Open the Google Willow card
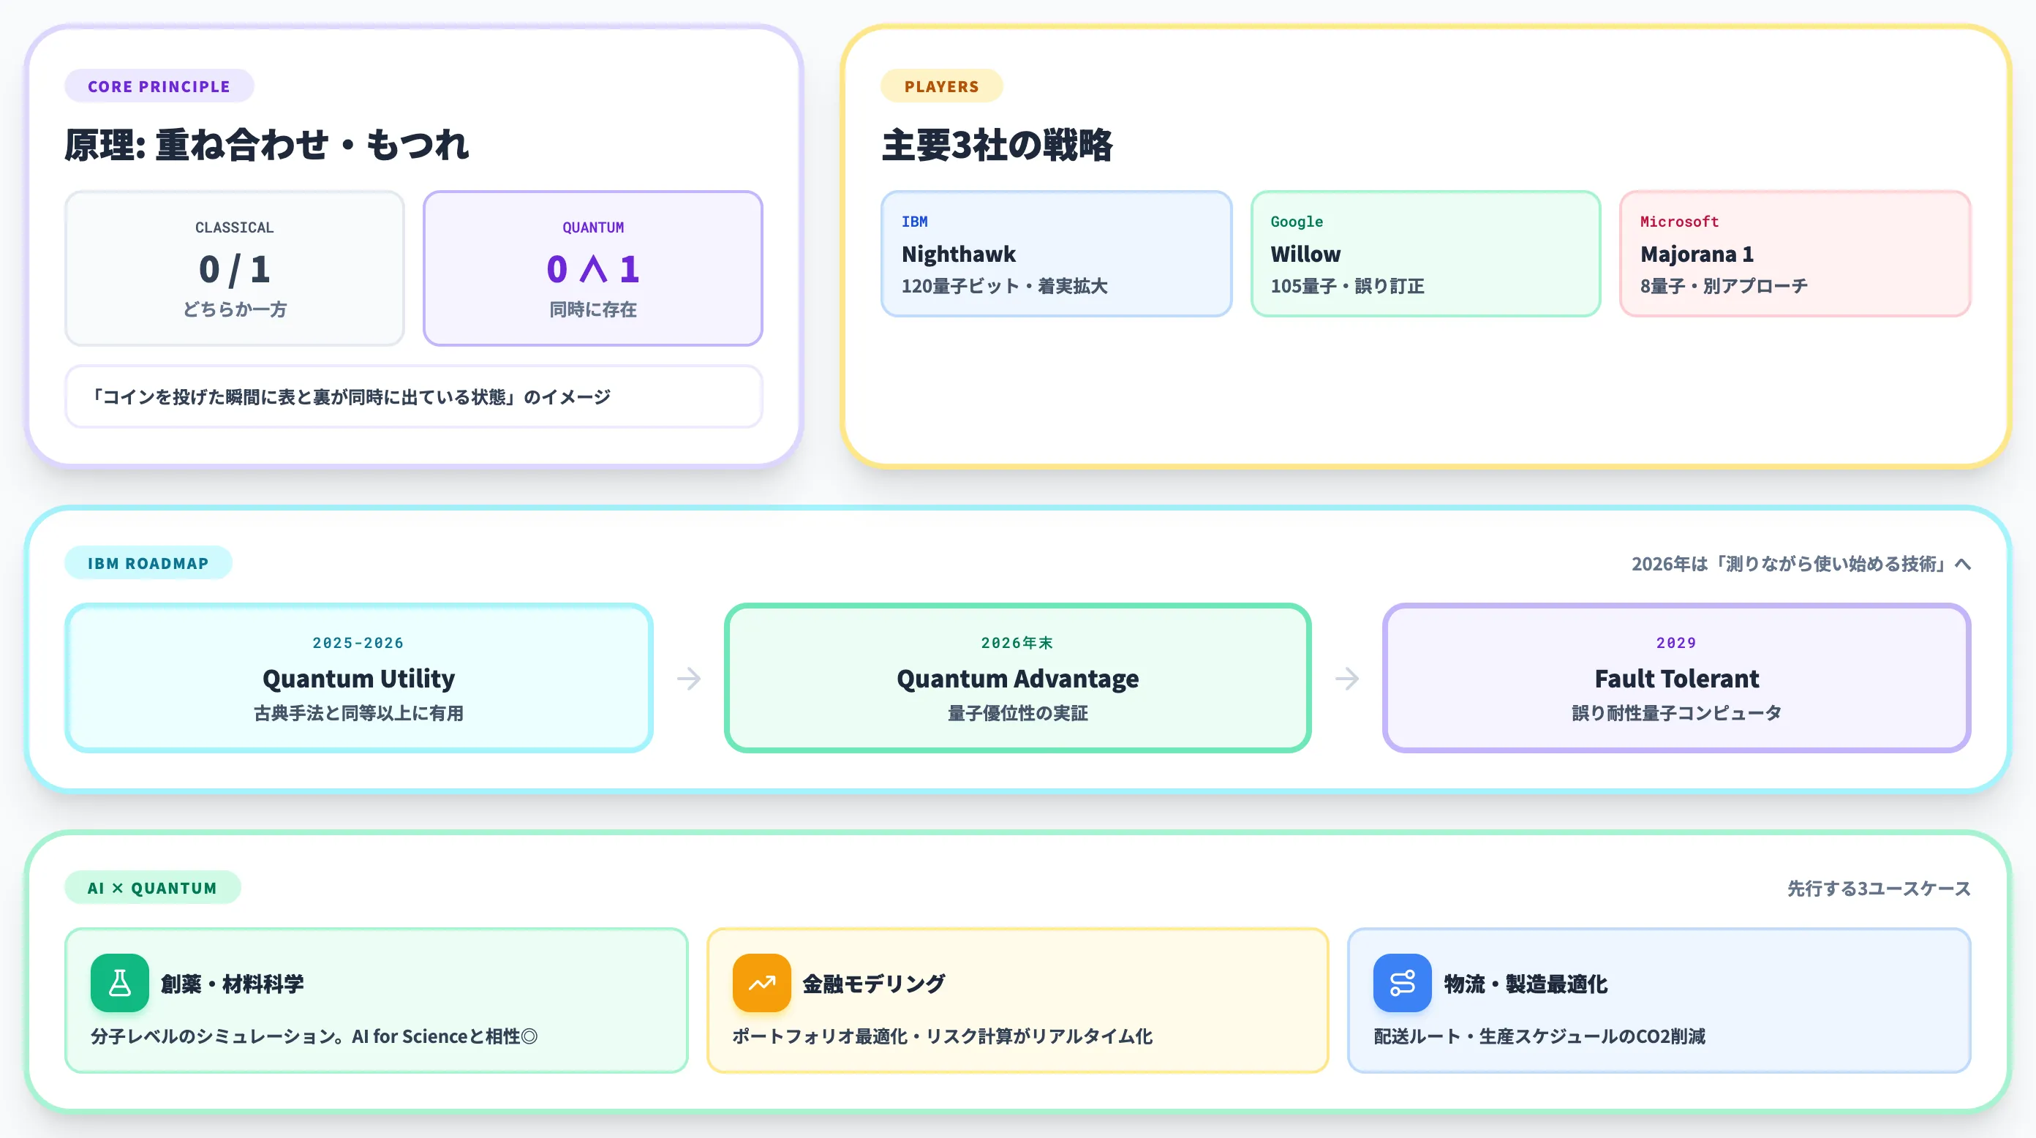The image size is (2036, 1138). (1425, 254)
